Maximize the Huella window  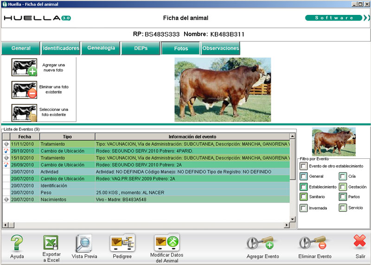point(360,4)
